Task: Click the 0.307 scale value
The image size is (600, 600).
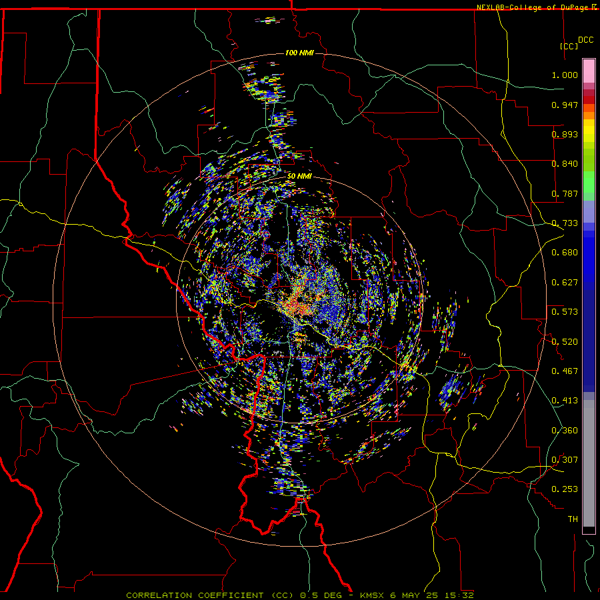Action: tap(565, 460)
